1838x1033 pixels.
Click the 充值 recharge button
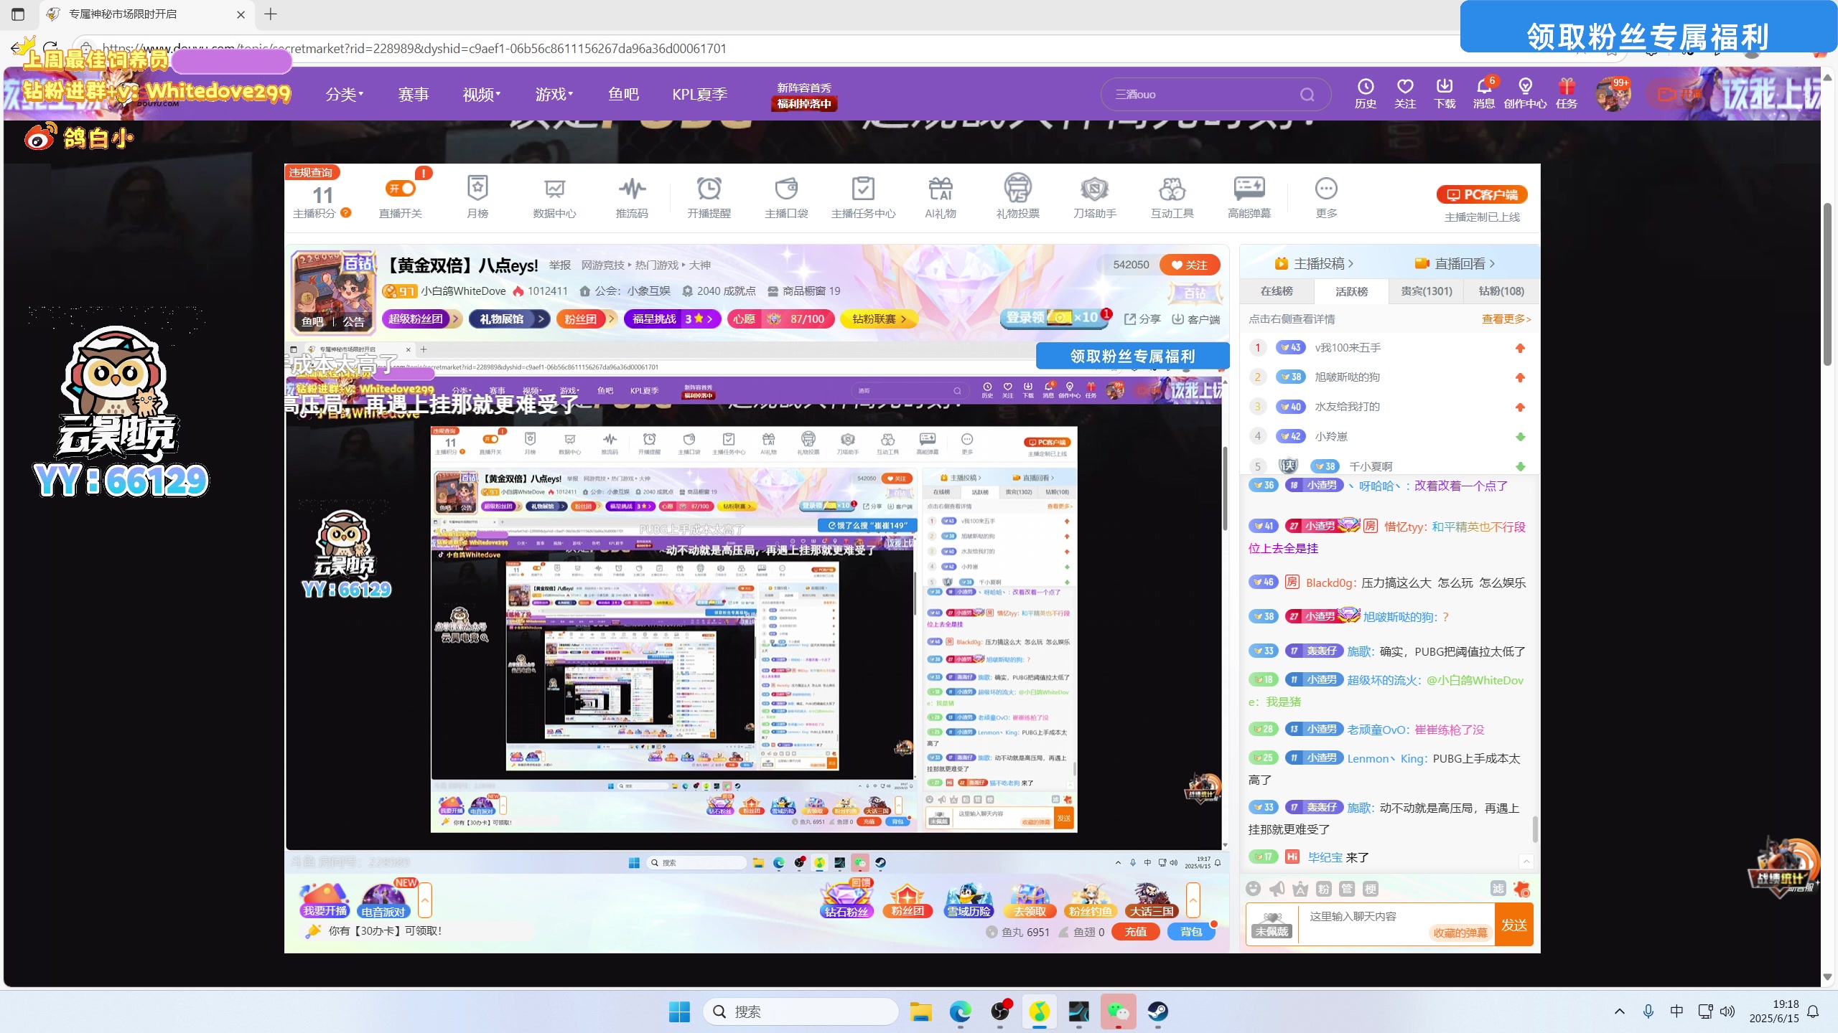(1135, 932)
